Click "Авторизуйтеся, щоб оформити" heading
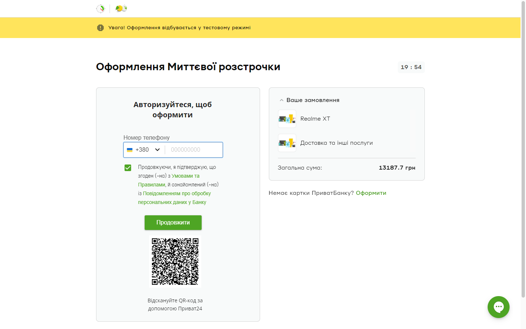The width and height of the screenshot is (526, 329). 173,110
